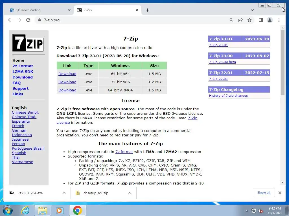The height and width of the screenshot is (216, 289).
Task: Read the 7-Zip License link
Action: pos(192,118)
